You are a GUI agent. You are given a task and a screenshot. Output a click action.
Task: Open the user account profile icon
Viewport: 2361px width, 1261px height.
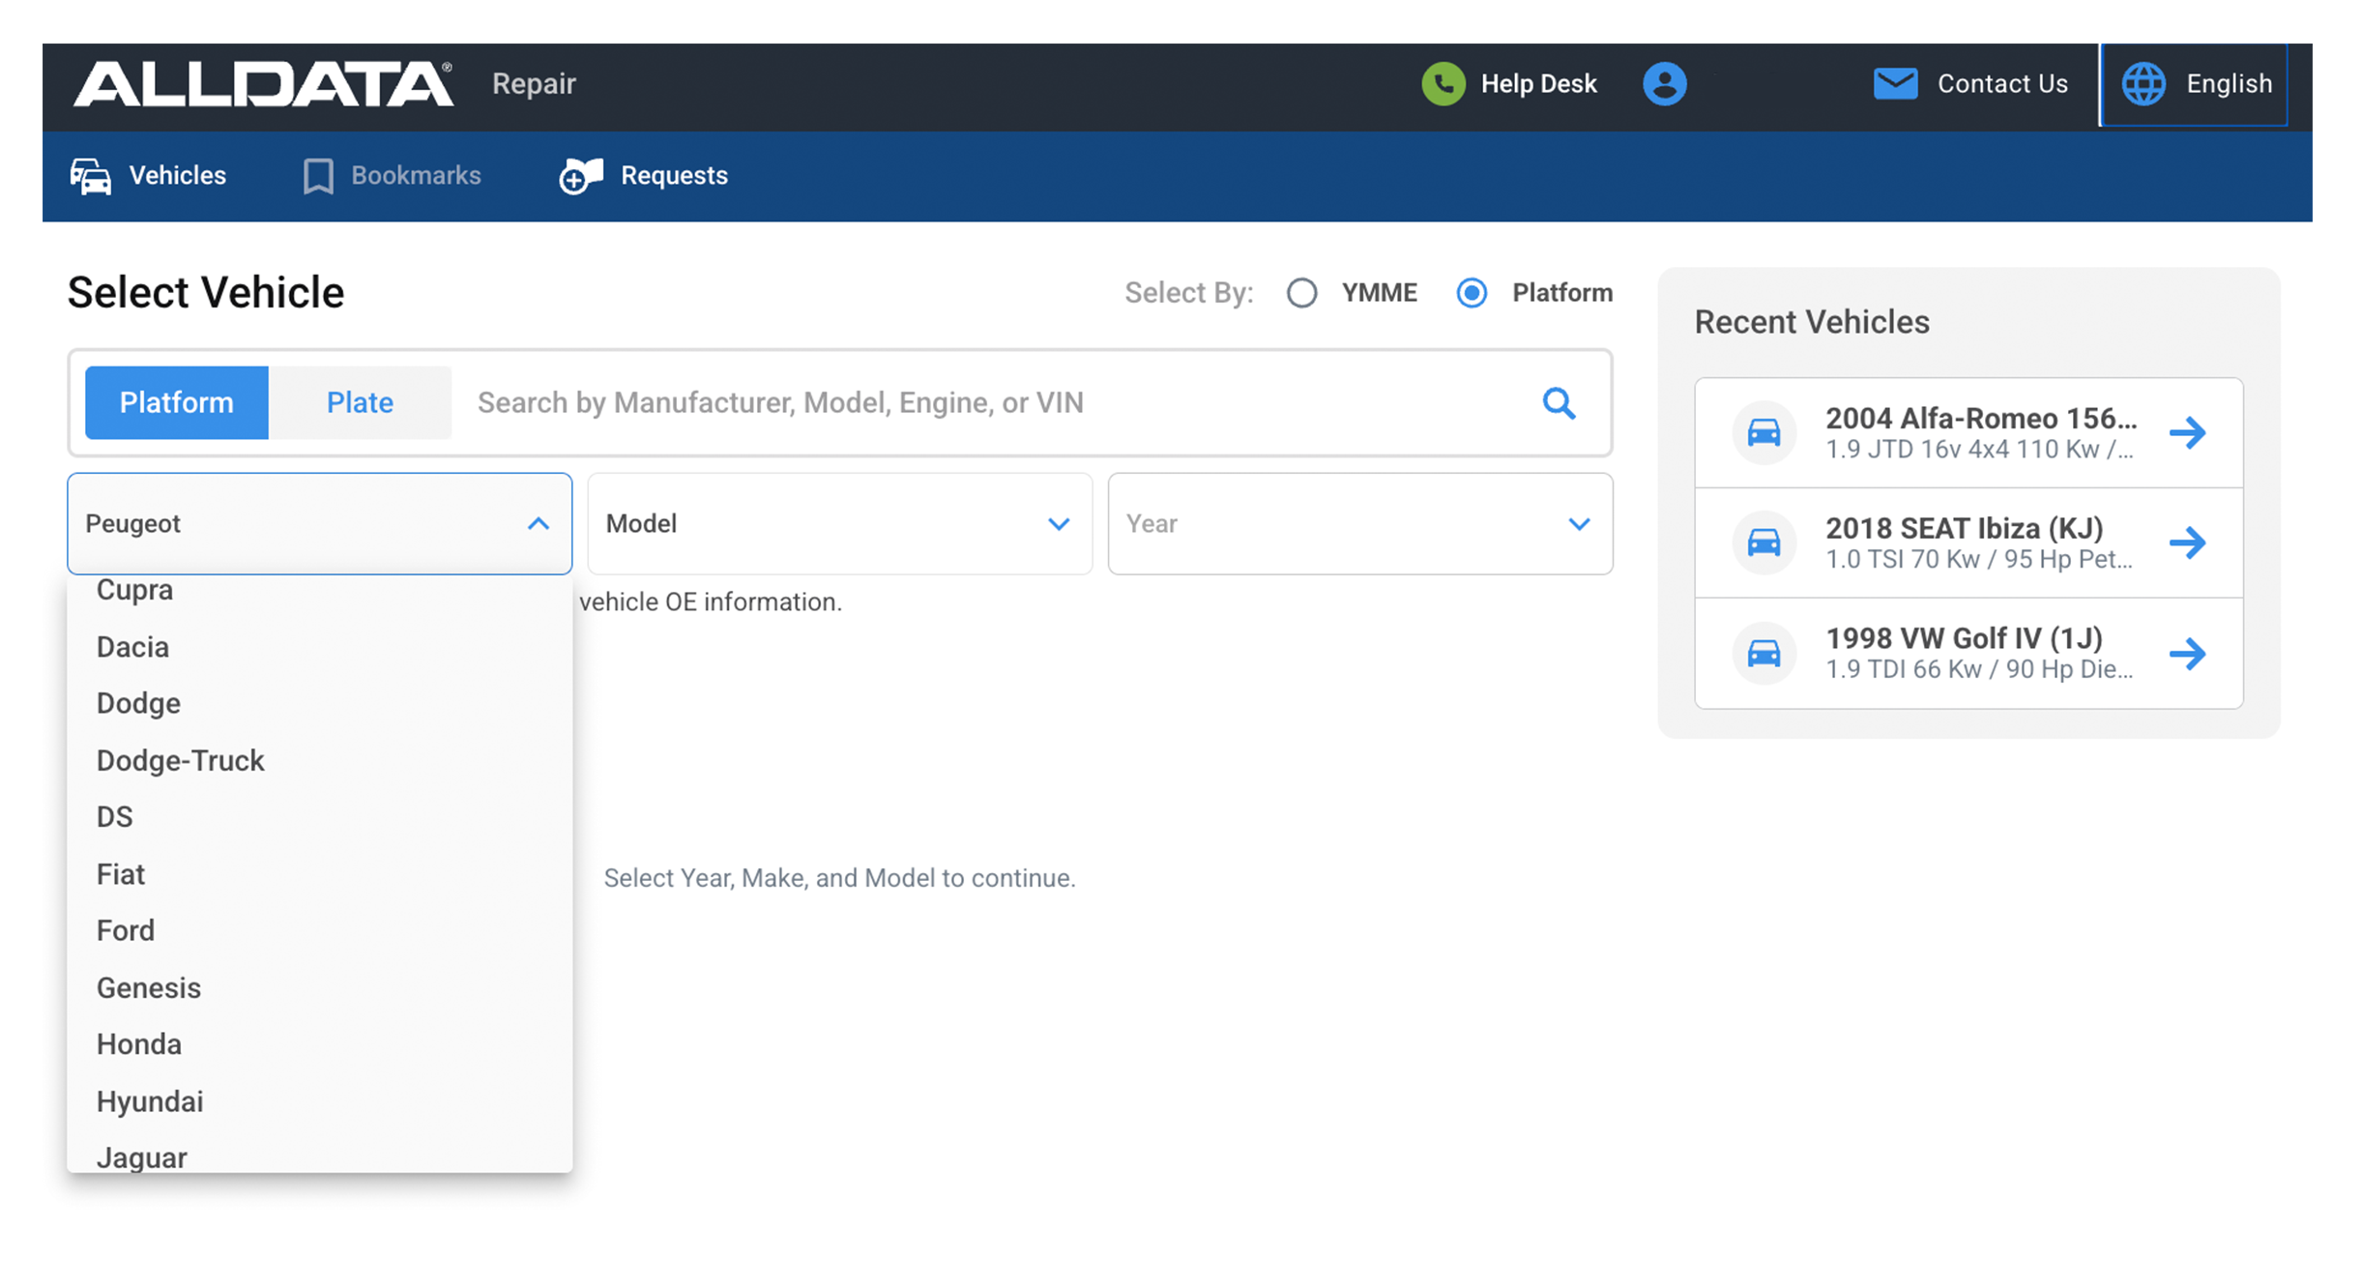(1664, 84)
